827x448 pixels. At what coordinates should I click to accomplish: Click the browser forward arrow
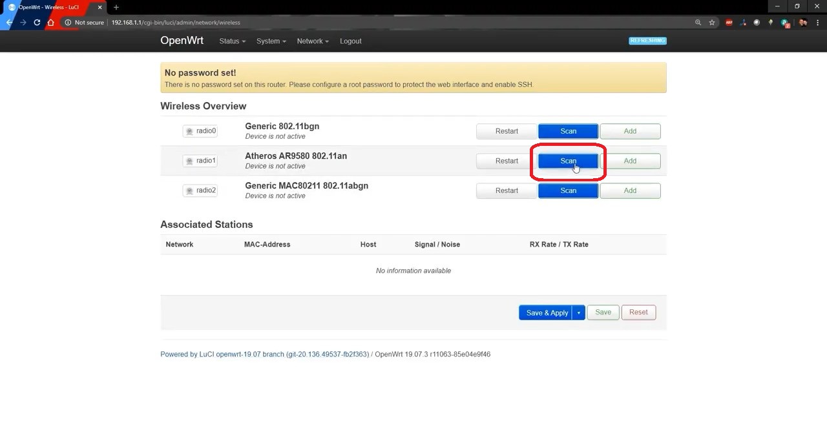point(23,23)
